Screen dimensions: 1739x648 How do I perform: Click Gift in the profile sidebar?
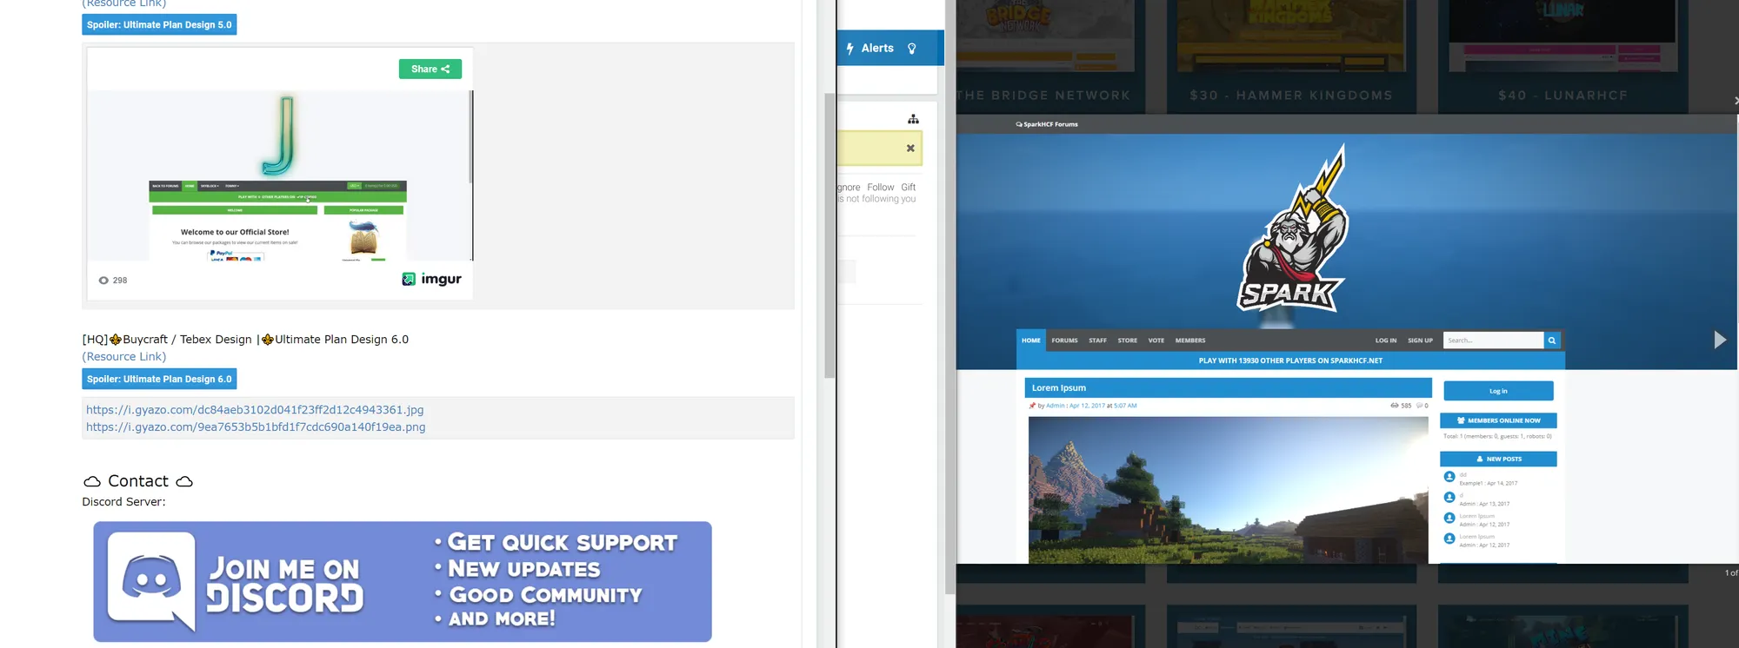[908, 188]
